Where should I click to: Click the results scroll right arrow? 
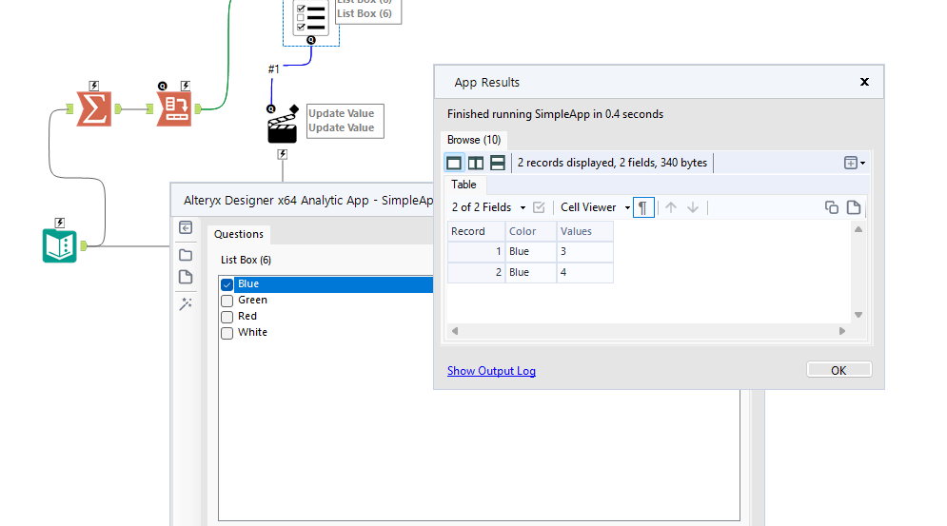(x=842, y=331)
